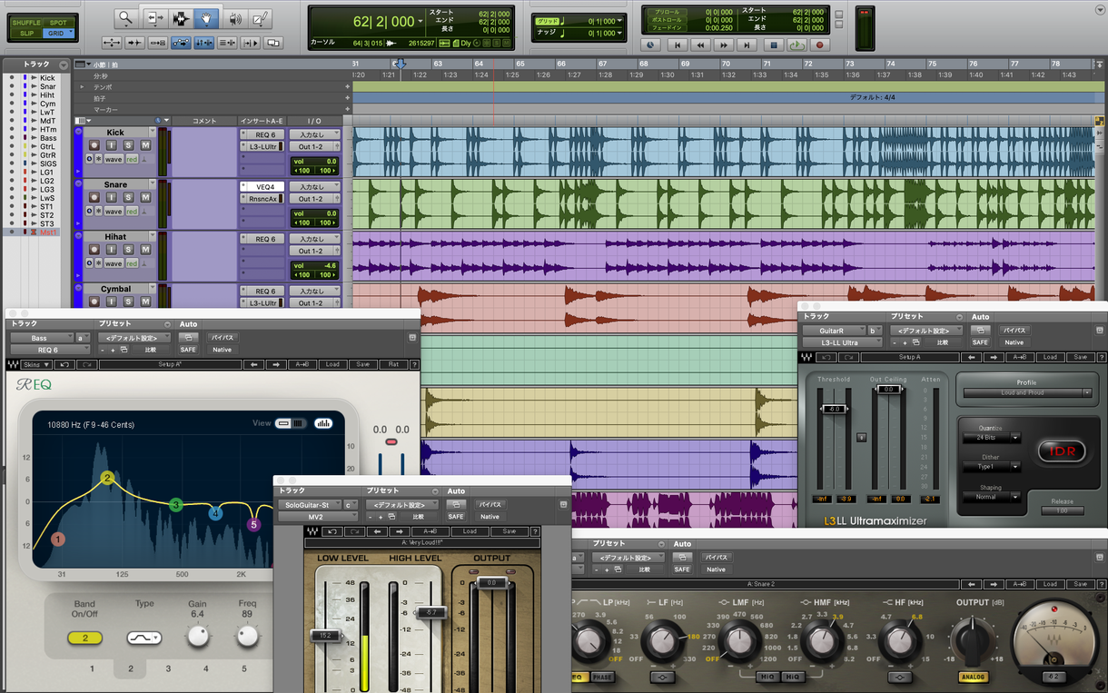
Task: Adjust L3 Out Ceiling fader handle
Action: (889, 389)
